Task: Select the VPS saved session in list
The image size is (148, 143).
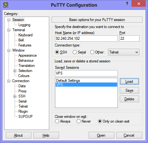Action: pos(86,85)
